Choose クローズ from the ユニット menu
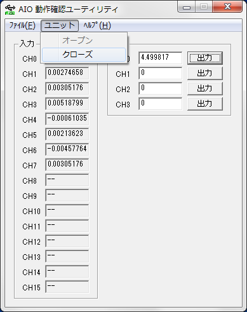This screenshot has height=312, width=247. click(x=84, y=55)
